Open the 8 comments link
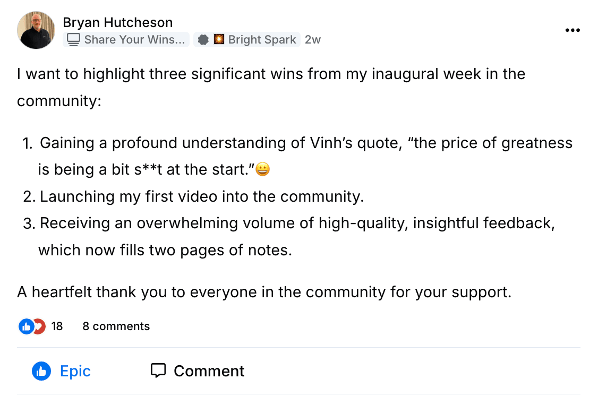 tap(116, 326)
